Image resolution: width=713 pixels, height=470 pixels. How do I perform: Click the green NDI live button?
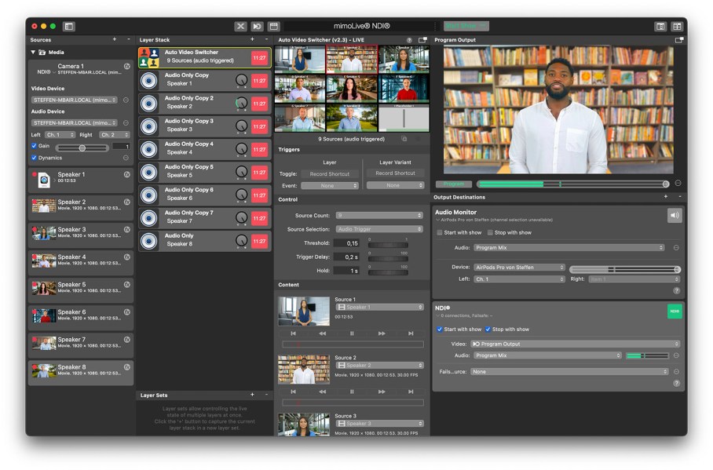(x=675, y=311)
